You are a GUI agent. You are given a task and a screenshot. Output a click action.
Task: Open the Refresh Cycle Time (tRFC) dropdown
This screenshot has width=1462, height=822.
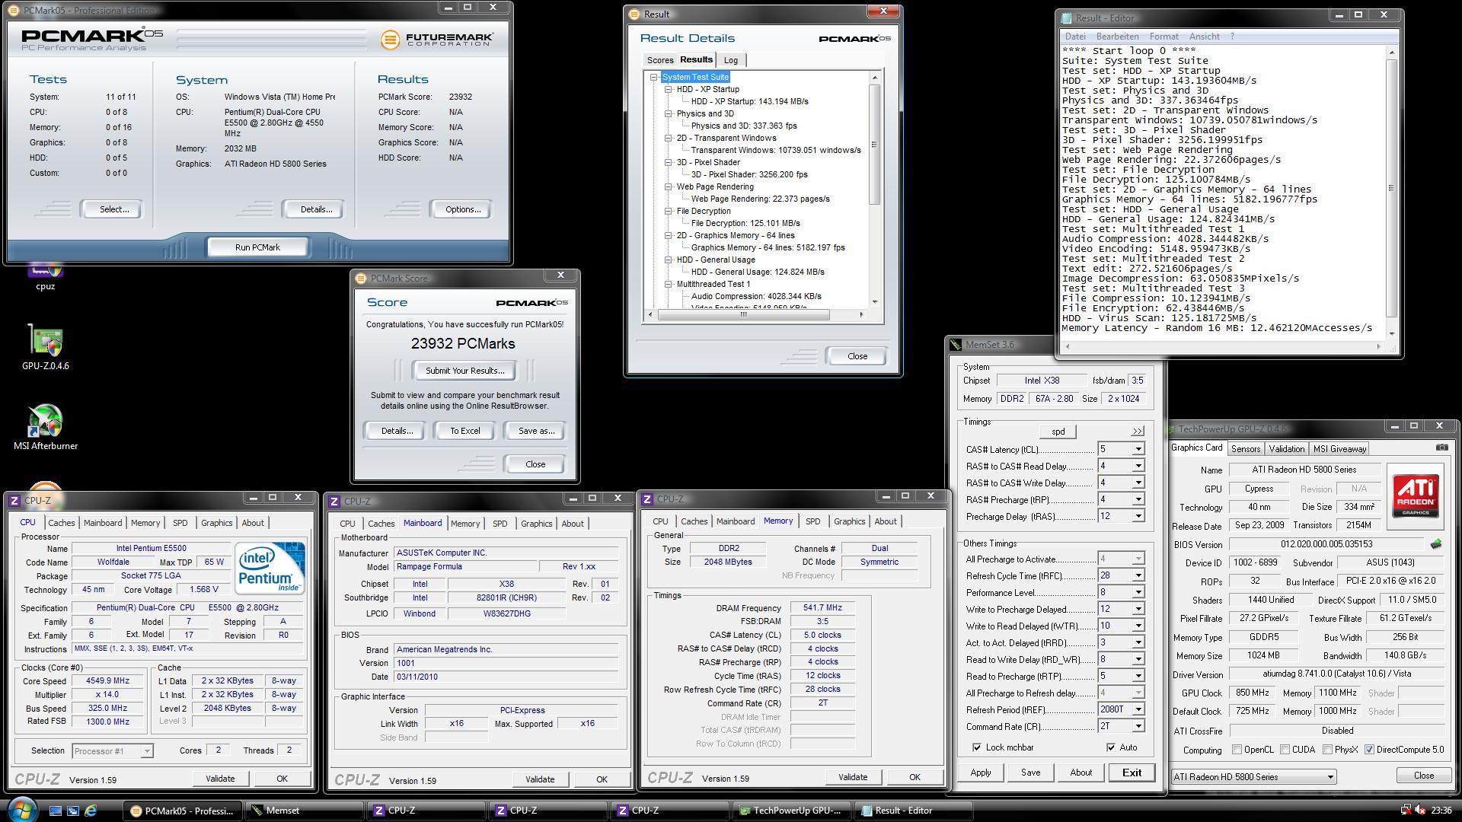1138,575
